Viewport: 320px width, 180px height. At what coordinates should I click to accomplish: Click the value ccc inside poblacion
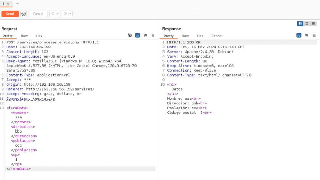[x=18, y=145]
